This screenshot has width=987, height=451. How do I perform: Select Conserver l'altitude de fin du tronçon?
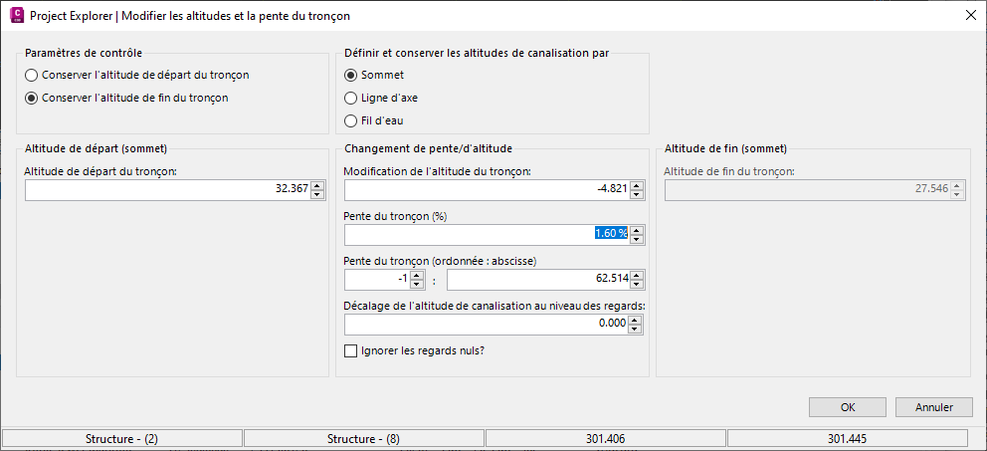pos(32,98)
